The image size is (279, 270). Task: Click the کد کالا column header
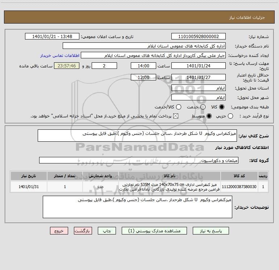coord(239,176)
